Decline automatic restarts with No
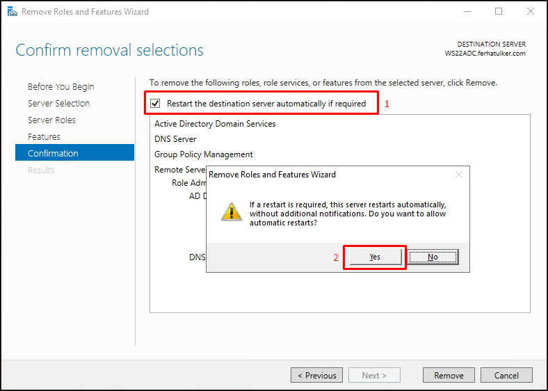Viewport: 548px width, 391px height. (x=433, y=257)
